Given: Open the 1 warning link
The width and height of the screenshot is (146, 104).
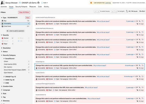Looking at the screenshot, I should (108, 3).
